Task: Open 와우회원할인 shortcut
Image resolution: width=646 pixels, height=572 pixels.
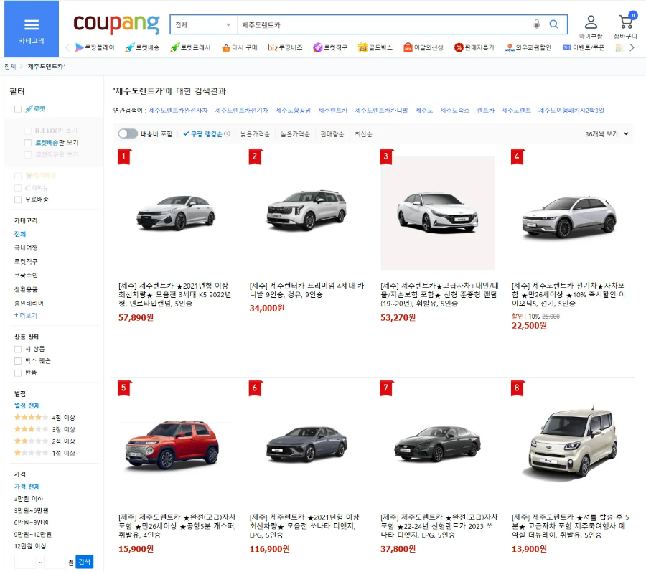Action: pos(528,48)
